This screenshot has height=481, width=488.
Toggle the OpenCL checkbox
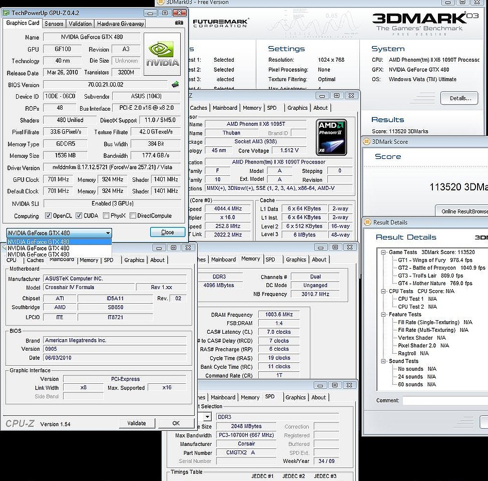click(48, 215)
